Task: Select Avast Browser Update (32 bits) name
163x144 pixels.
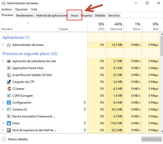Action: point(32,75)
